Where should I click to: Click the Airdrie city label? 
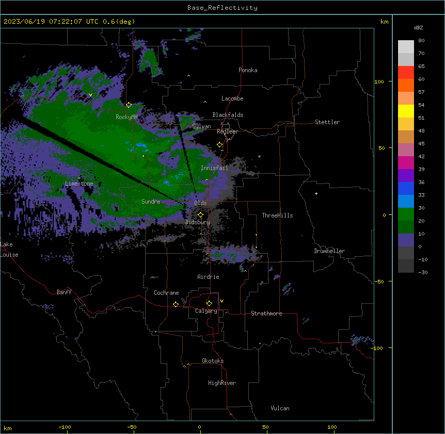tap(209, 277)
